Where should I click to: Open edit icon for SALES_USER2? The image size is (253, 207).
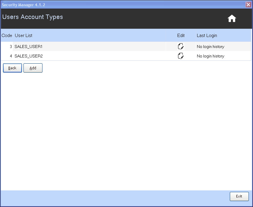click(x=181, y=56)
